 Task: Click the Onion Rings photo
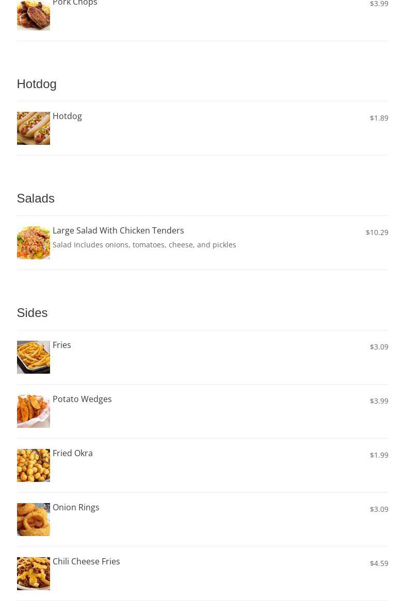pyautogui.click(x=33, y=519)
